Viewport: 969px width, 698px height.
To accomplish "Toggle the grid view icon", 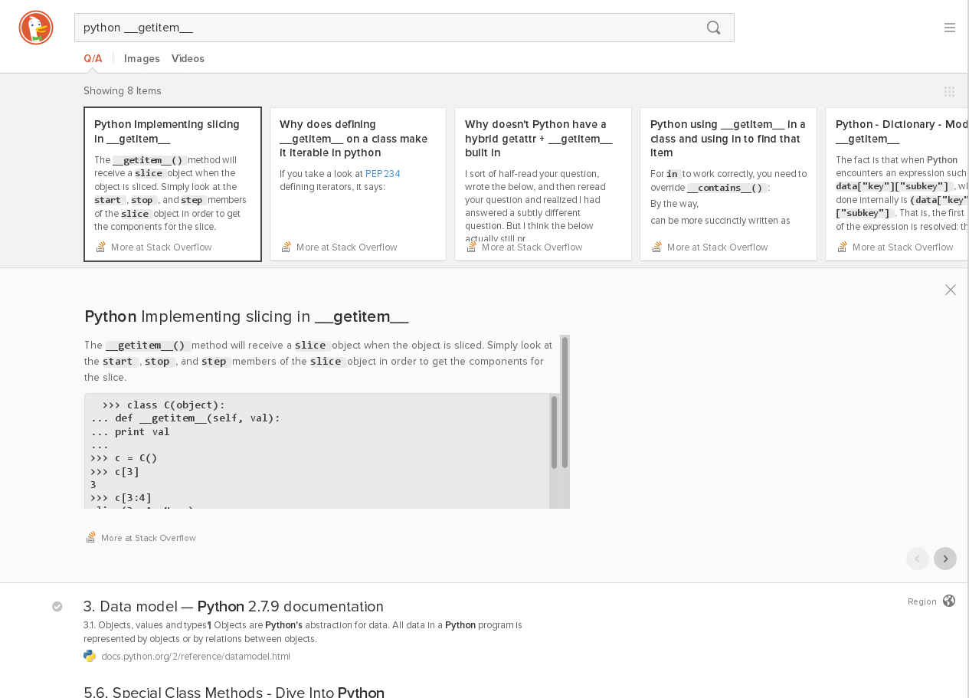I will coord(949,91).
